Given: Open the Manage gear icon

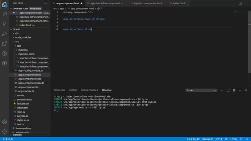Looking at the screenshot, I should click(4, 132).
